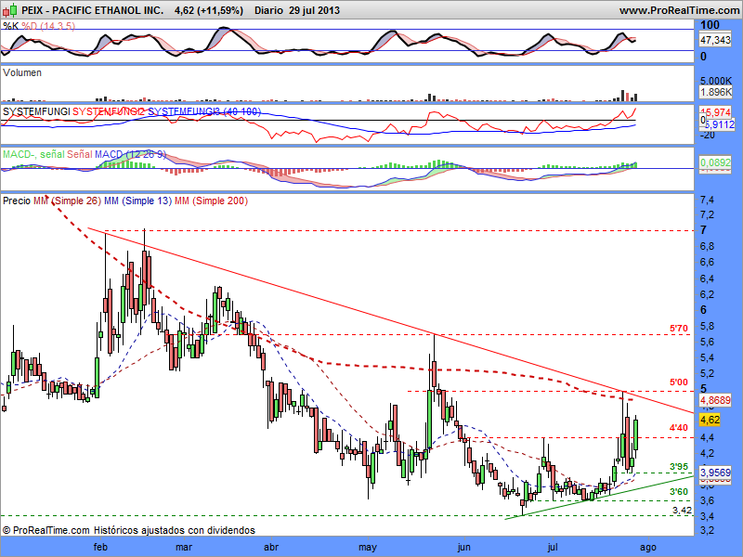Click the 'abr' month label on the time axis
The width and height of the screenshot is (743, 557).
pyautogui.click(x=271, y=548)
